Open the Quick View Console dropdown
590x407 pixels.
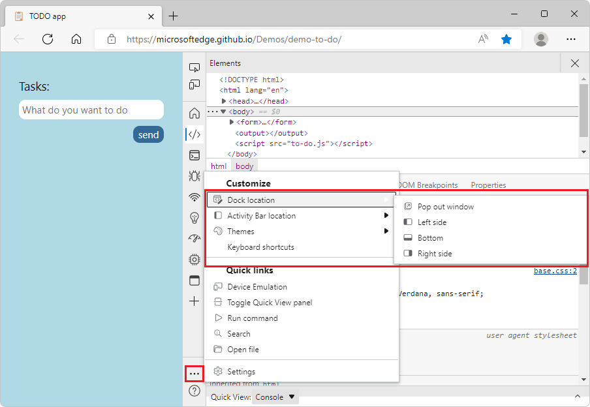click(275, 397)
